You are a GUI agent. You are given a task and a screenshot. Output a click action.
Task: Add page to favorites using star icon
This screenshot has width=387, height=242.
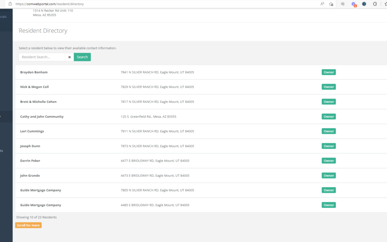tap(331, 4)
